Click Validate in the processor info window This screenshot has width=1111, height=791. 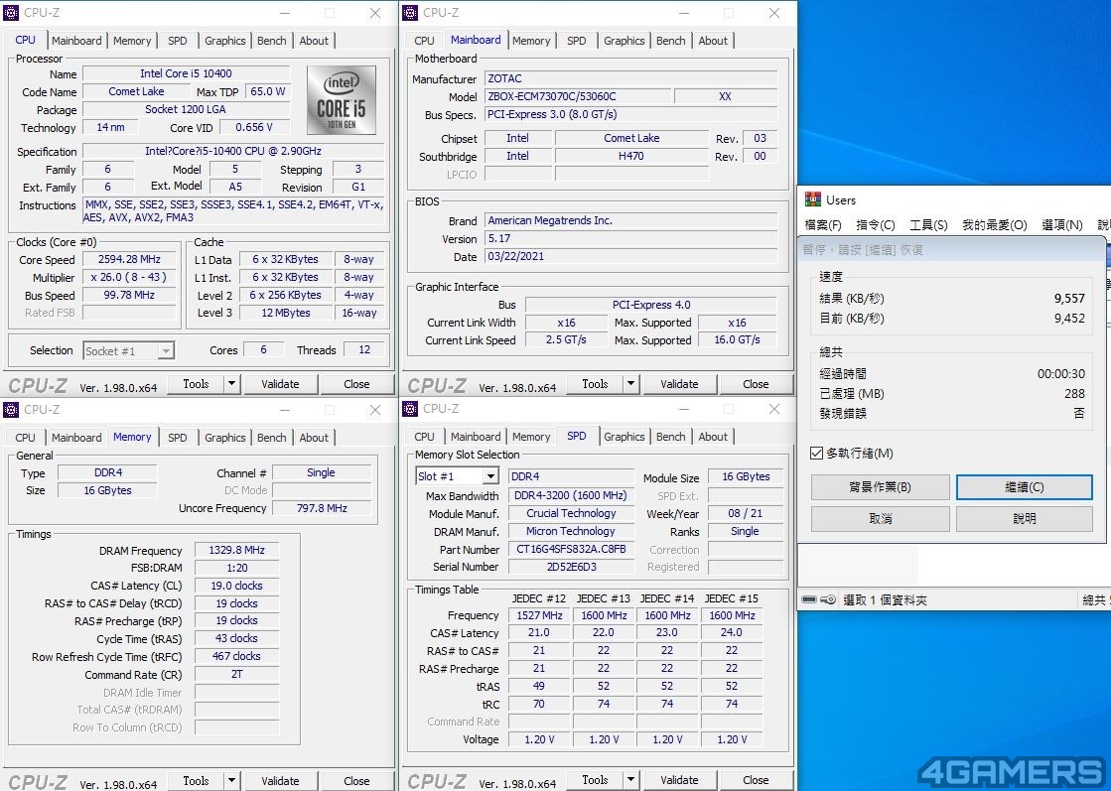tap(280, 384)
